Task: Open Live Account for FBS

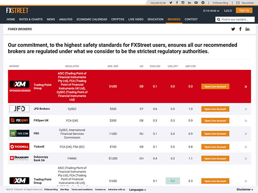Action: pos(215,134)
